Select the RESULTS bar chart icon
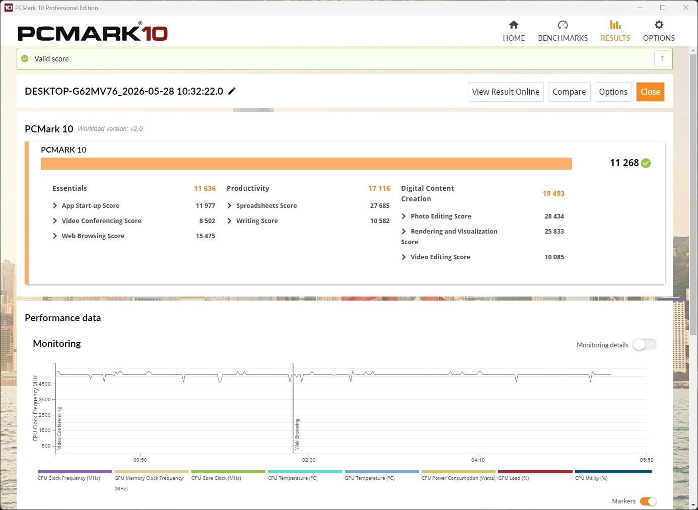Image resolution: width=698 pixels, height=510 pixels. point(615,25)
